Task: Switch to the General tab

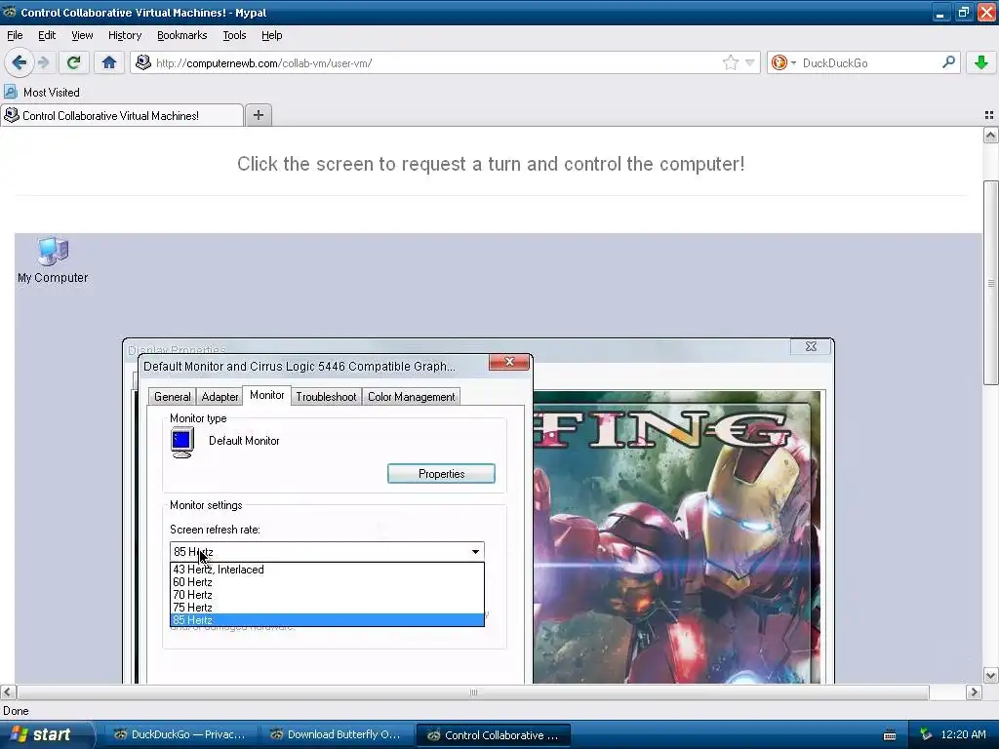Action: (x=172, y=397)
